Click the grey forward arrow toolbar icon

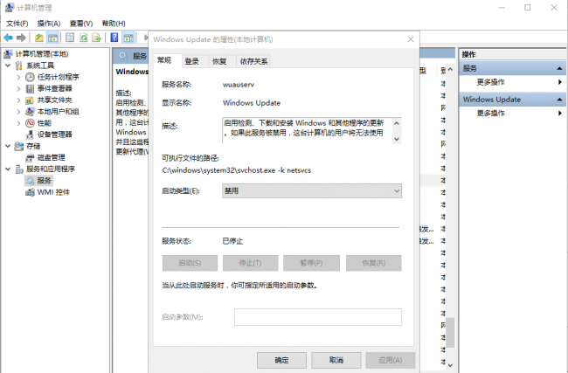pyautogui.click(x=21, y=38)
